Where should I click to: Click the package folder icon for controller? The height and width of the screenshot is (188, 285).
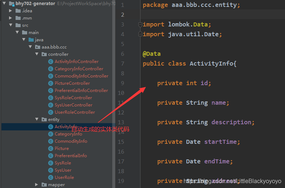click(44, 54)
